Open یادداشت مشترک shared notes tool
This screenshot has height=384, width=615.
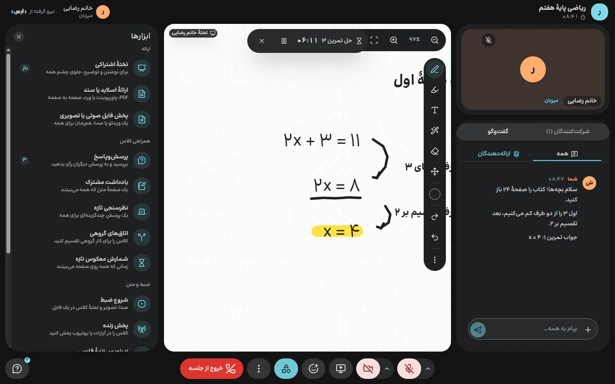[81, 186]
